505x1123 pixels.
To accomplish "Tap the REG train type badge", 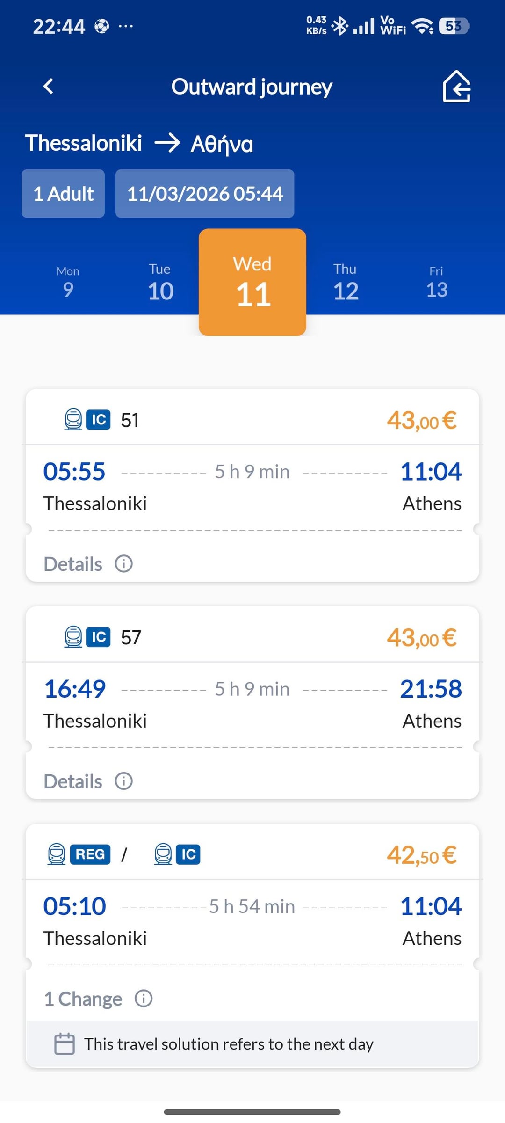I will (90, 854).
